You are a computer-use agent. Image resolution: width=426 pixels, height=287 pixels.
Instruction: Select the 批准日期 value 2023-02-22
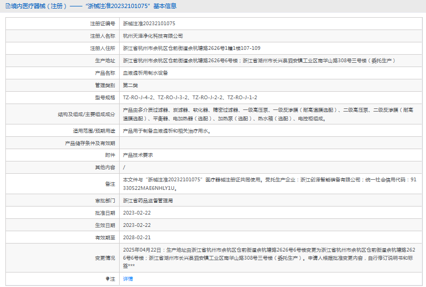coord(137,213)
